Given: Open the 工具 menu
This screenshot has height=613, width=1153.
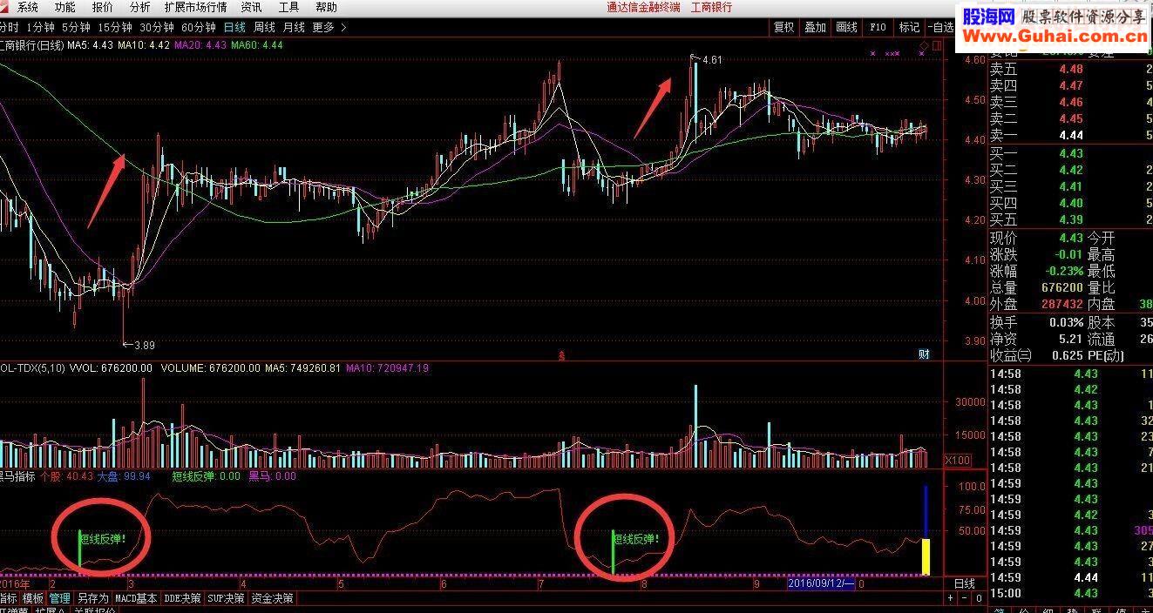Looking at the screenshot, I should 288,7.
